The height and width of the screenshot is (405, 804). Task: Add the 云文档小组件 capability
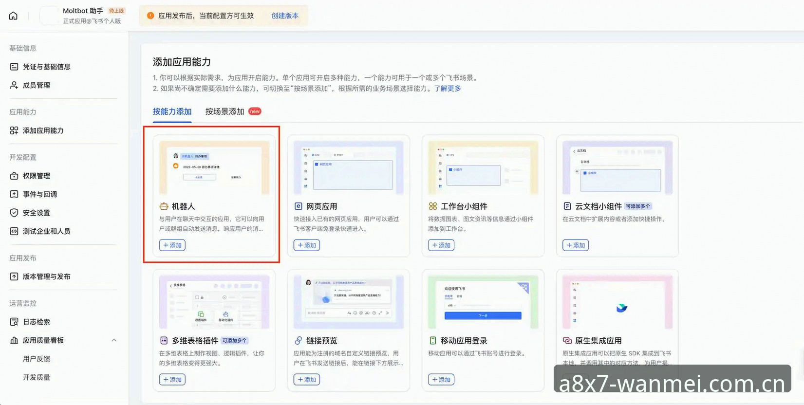tap(575, 245)
